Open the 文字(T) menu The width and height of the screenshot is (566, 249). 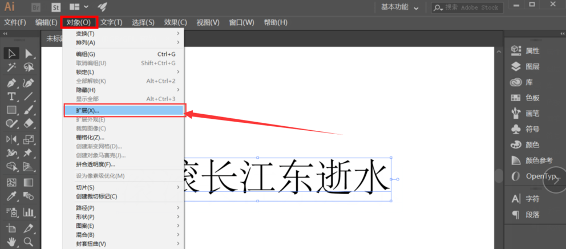tap(111, 22)
